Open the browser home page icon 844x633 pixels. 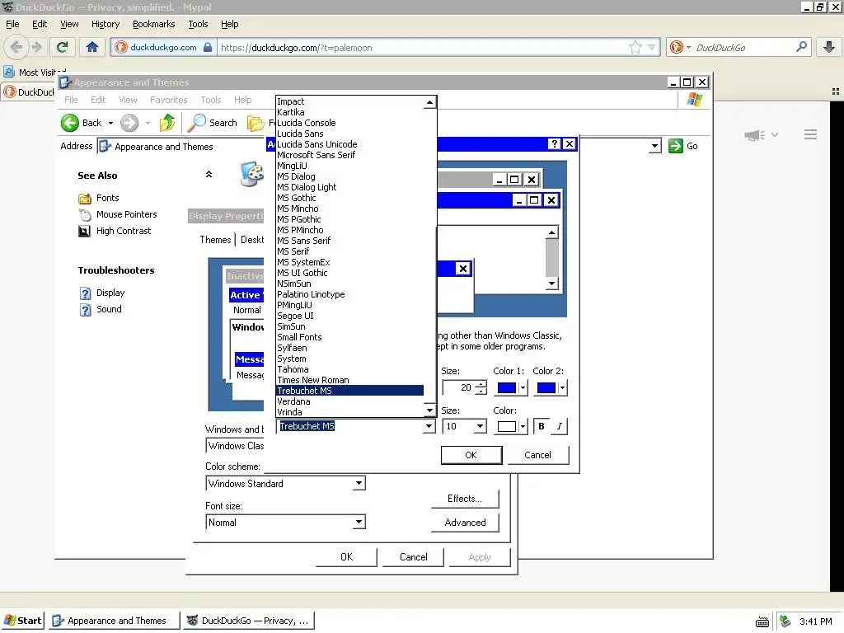(92, 47)
